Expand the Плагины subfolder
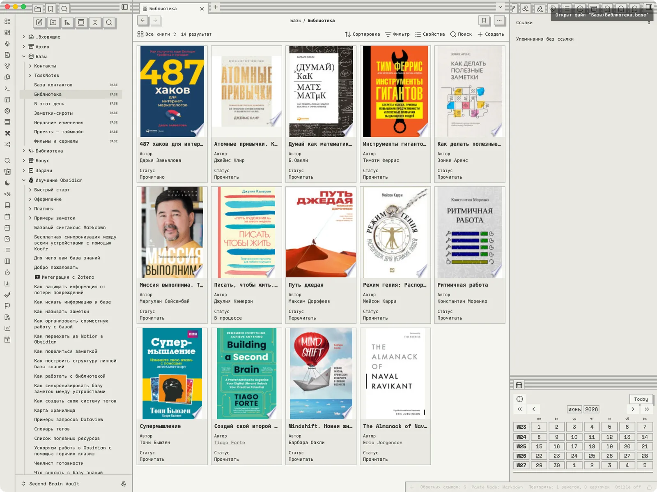The width and height of the screenshot is (657, 492). 30,208
